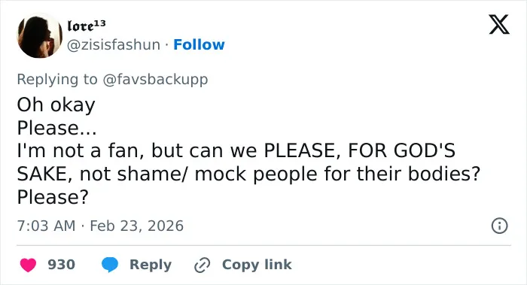Viewport: 527px width, 285px height.
Task: Select the Replying to label text
Action: (x=57, y=80)
